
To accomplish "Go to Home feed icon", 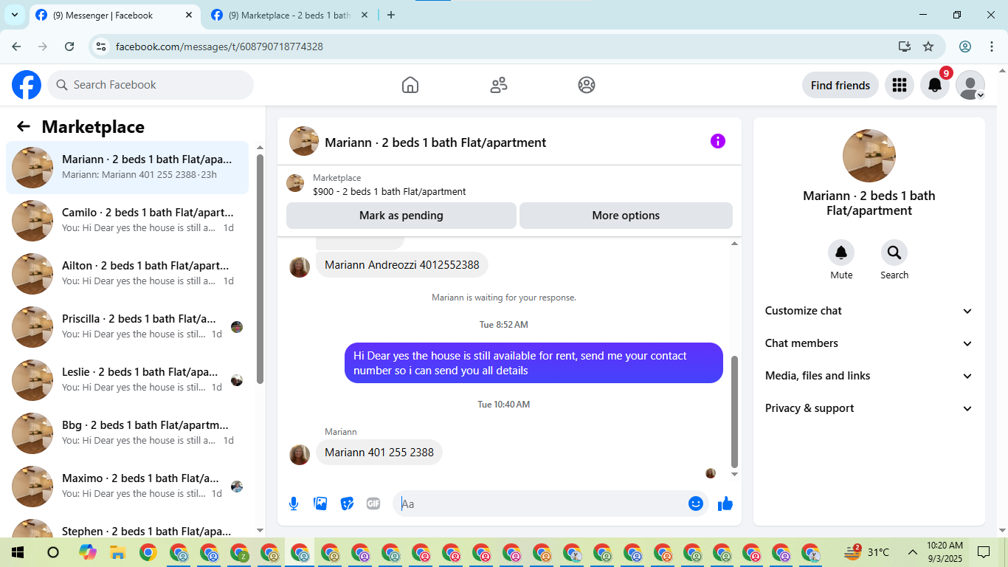I will pyautogui.click(x=410, y=85).
